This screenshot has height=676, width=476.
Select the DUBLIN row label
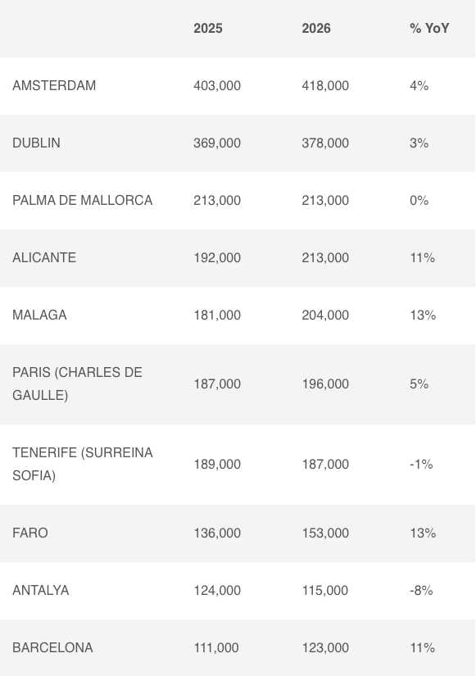36,143
